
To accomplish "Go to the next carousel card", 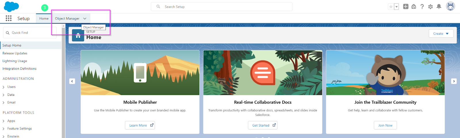I will [x=454, y=81].
